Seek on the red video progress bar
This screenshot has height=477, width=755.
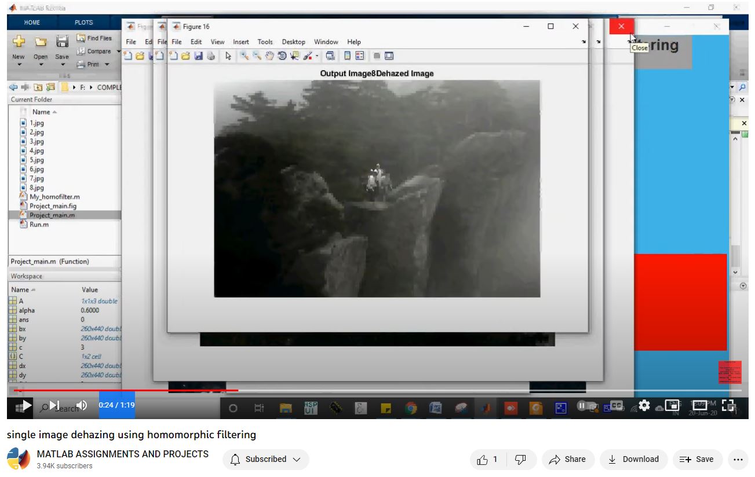[x=126, y=391]
